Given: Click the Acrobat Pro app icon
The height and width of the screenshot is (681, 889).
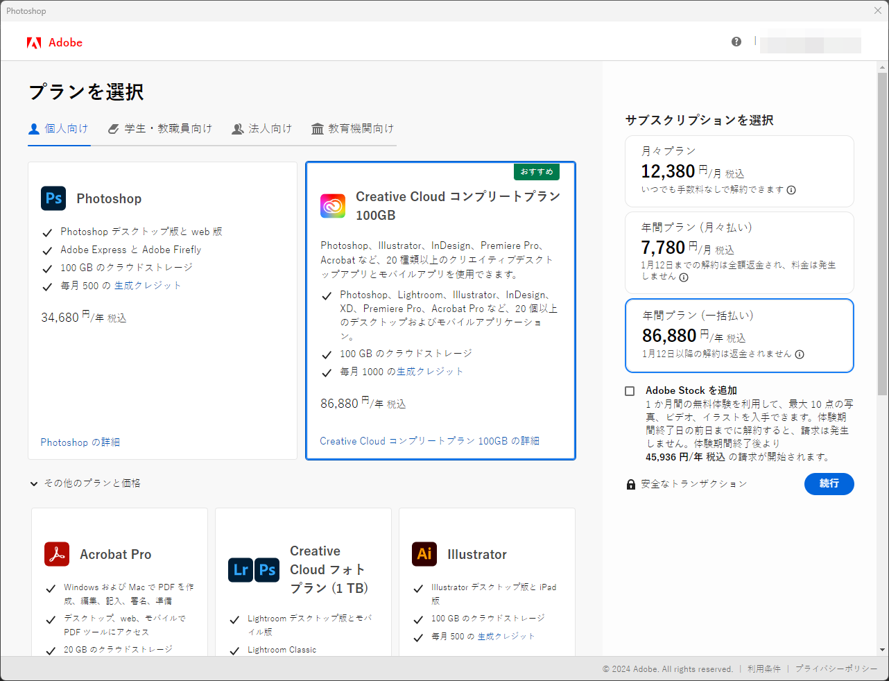Looking at the screenshot, I should pyautogui.click(x=57, y=554).
